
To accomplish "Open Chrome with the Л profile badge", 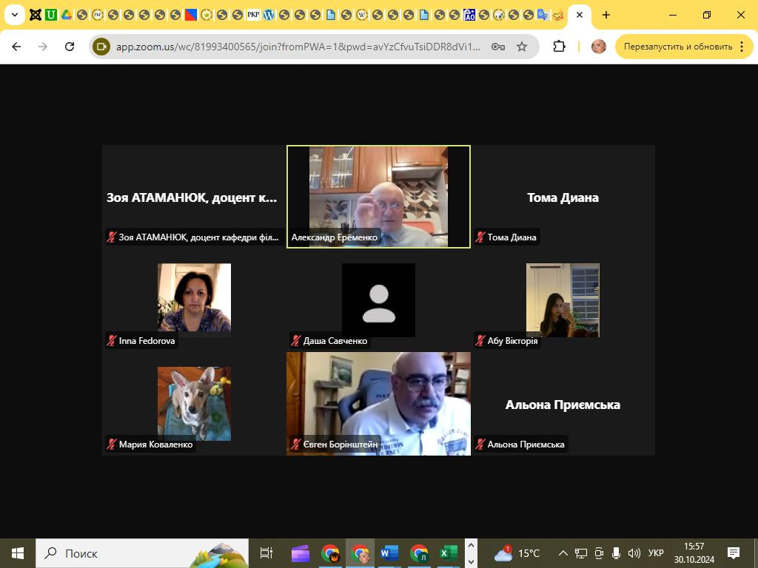I will [419, 553].
